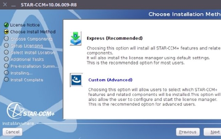Click the step bullet beside Setup Licensing
Image resolution: width=221 pixels, height=139 pixels.
pos(6,45)
